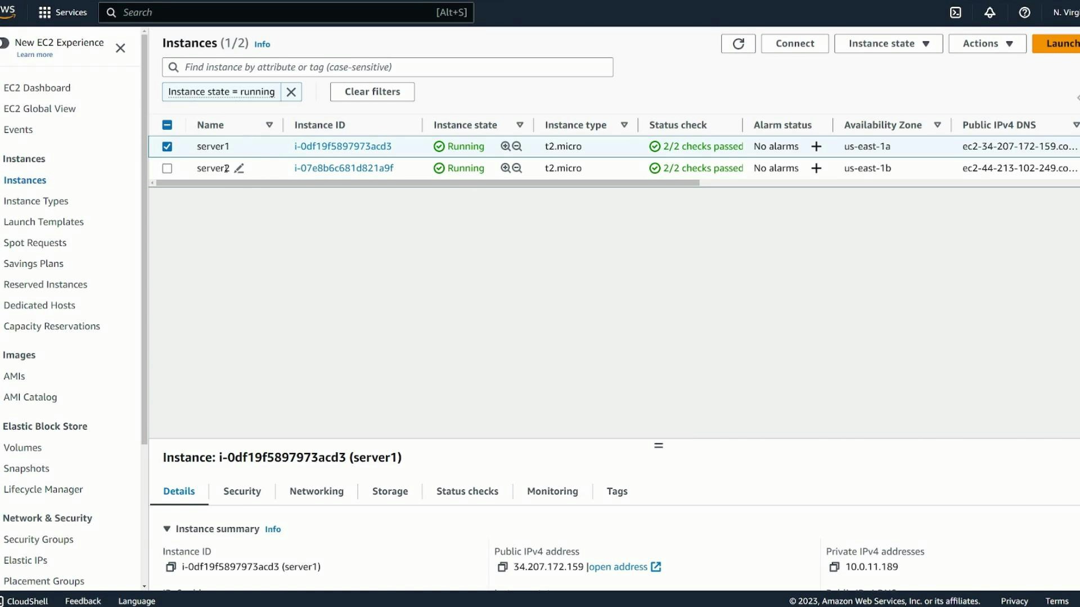Toggle the select-all instances checkbox
This screenshot has height=607, width=1080.
pos(167,125)
